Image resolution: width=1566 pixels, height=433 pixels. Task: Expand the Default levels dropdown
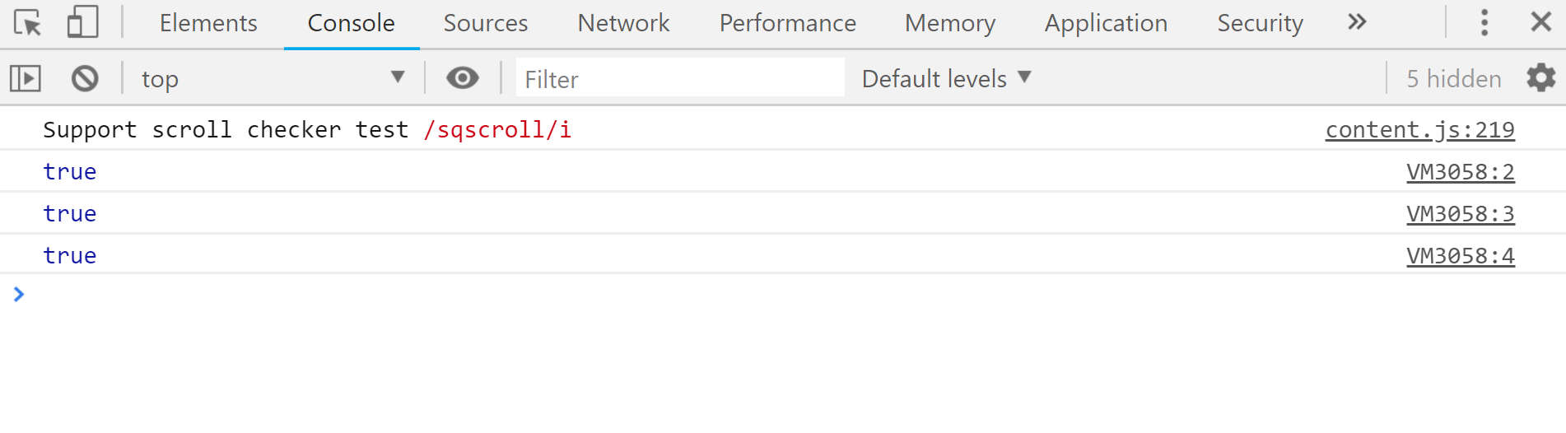[946, 79]
